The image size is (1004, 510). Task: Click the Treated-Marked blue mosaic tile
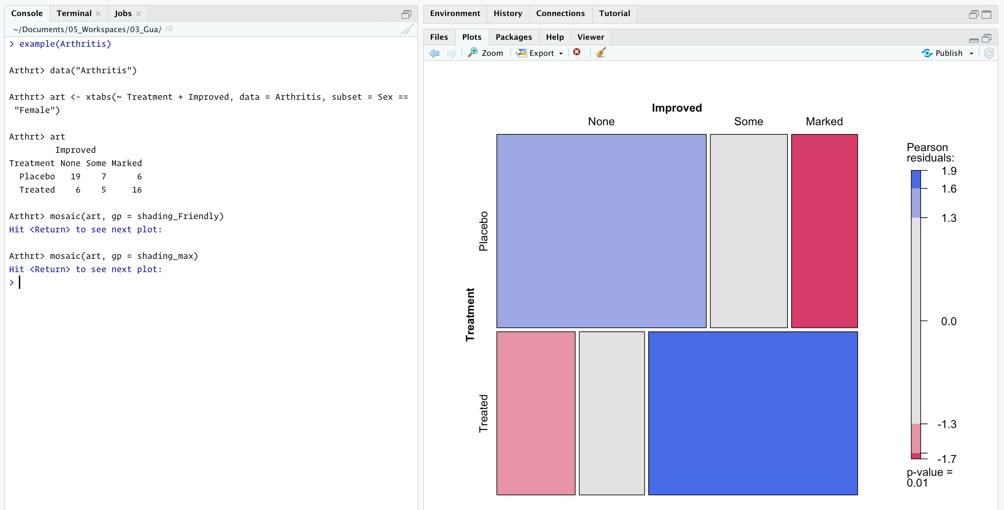click(753, 413)
